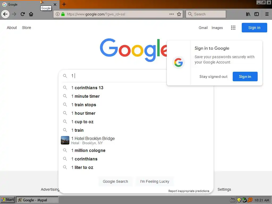Choose suggestion "1 cup to oz"
The image size is (272, 204).
tap(136, 122)
